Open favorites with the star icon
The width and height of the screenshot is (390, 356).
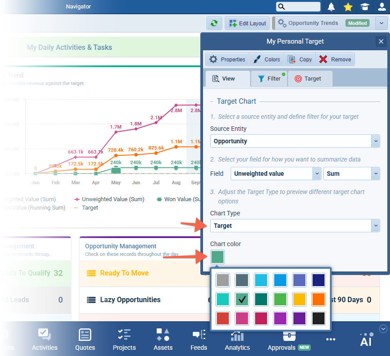(x=348, y=7)
